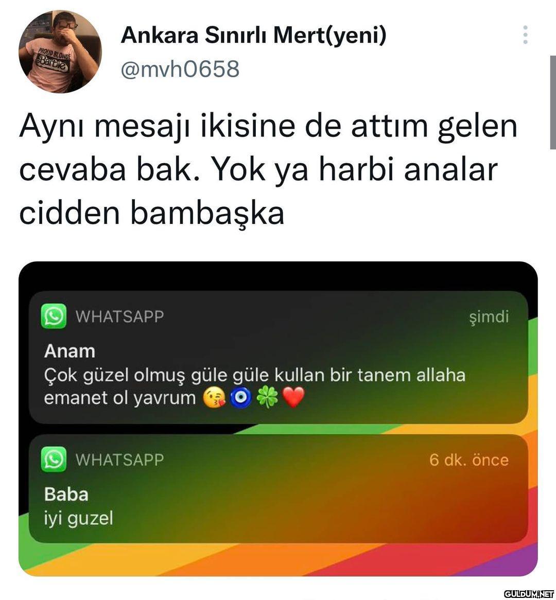Click the nazar evil eye emoji
The image size is (556, 600).
240,398
